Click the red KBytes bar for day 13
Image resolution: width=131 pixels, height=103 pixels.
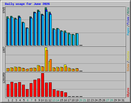(54, 93)
